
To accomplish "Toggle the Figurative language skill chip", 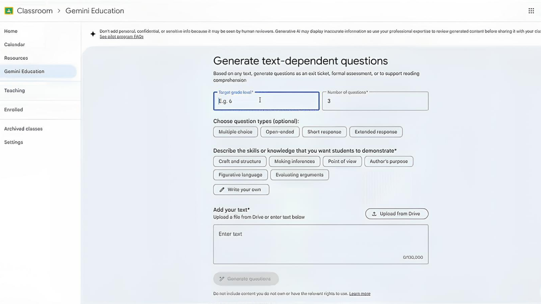I will tap(240, 175).
